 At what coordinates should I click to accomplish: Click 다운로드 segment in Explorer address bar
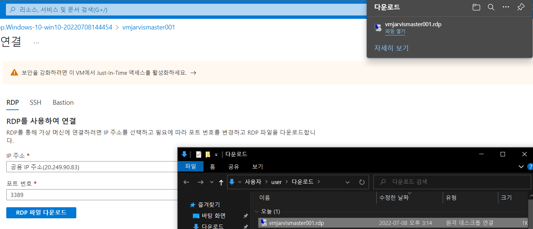click(x=303, y=182)
